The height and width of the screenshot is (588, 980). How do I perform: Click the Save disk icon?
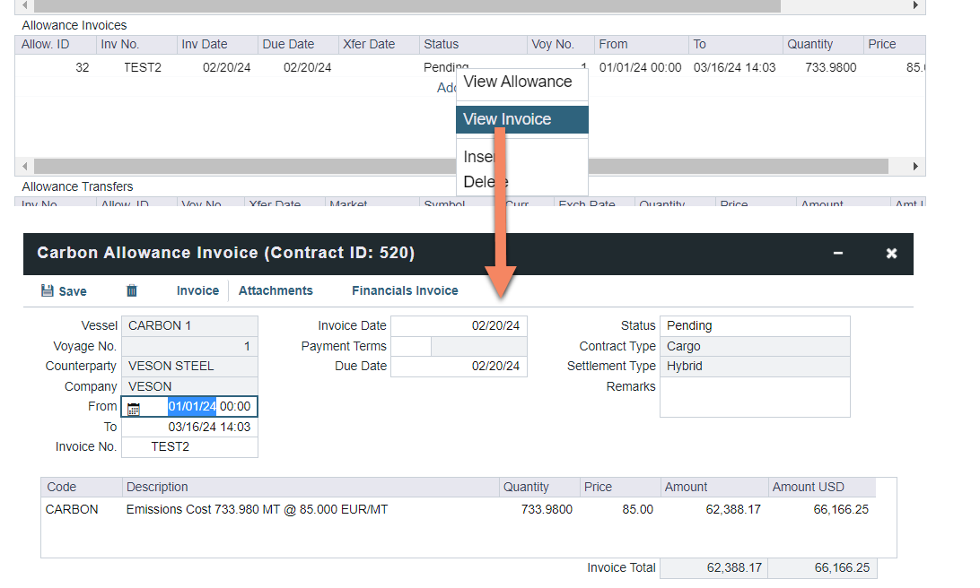click(x=48, y=291)
